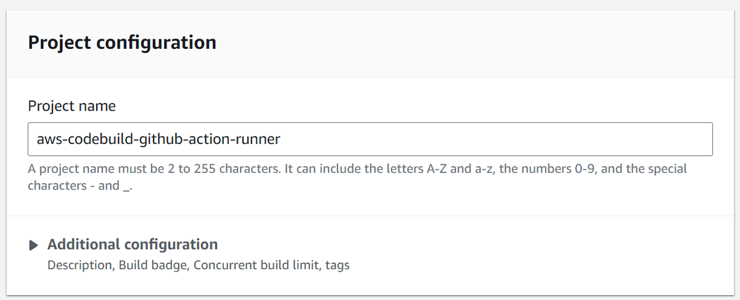The width and height of the screenshot is (740, 300).
Task: Click the Additional configuration section title
Action: [133, 244]
